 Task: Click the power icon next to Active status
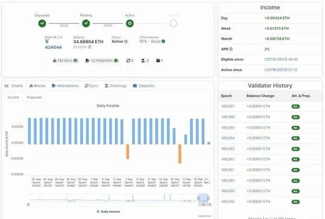click(126, 42)
